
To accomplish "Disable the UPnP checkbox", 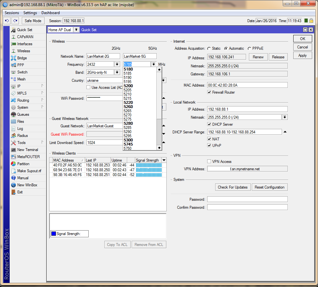I will point(209,146).
